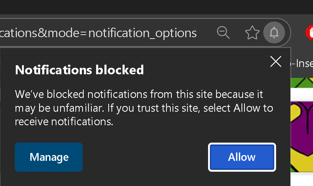Click the address bar URL text
The width and height of the screenshot is (313, 186).
pyautogui.click(x=98, y=33)
